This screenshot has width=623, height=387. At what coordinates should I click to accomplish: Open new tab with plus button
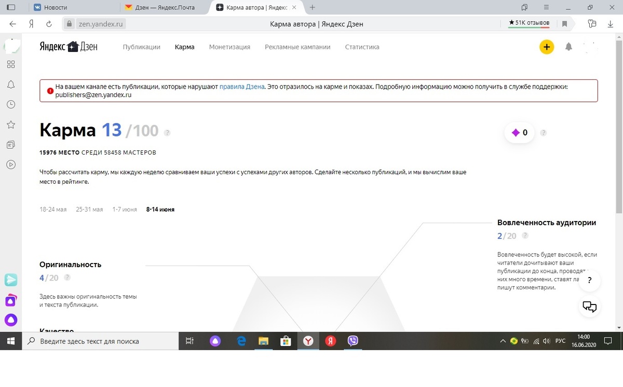[x=312, y=7]
